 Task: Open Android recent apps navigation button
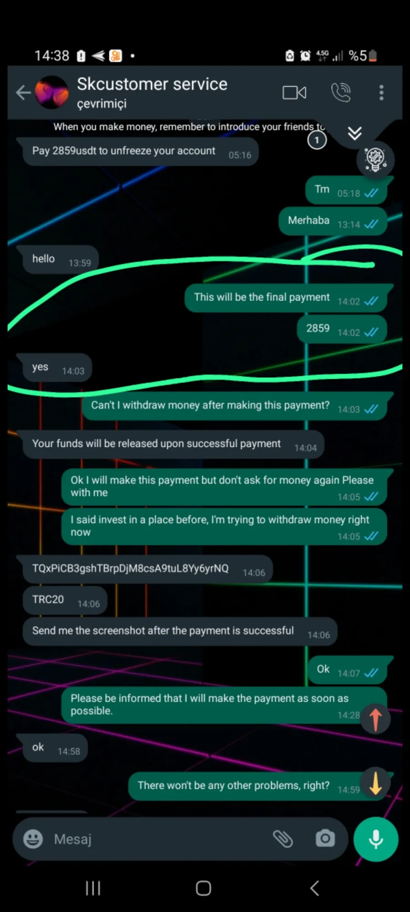click(93, 888)
